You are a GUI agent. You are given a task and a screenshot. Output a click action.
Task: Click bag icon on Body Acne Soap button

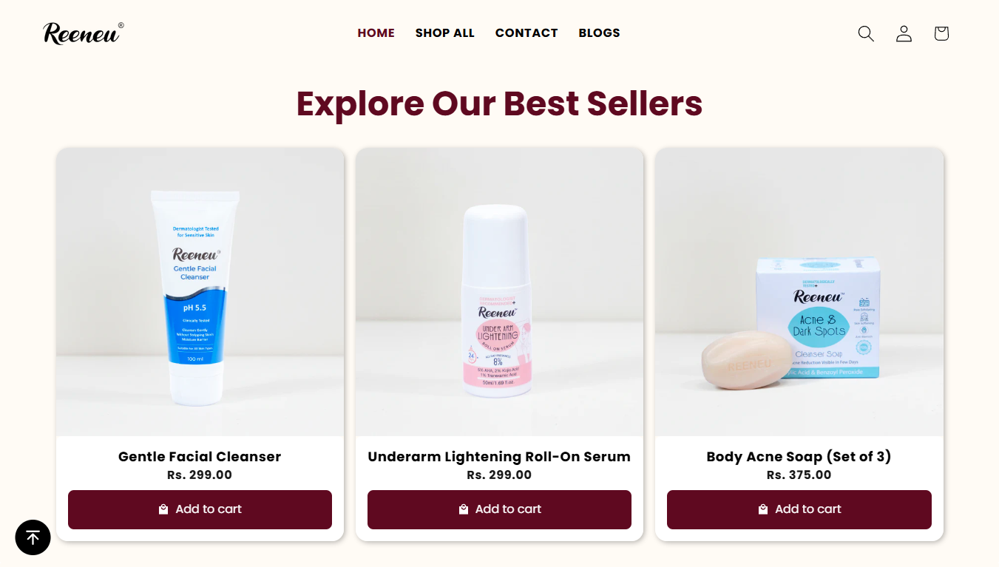(x=763, y=509)
